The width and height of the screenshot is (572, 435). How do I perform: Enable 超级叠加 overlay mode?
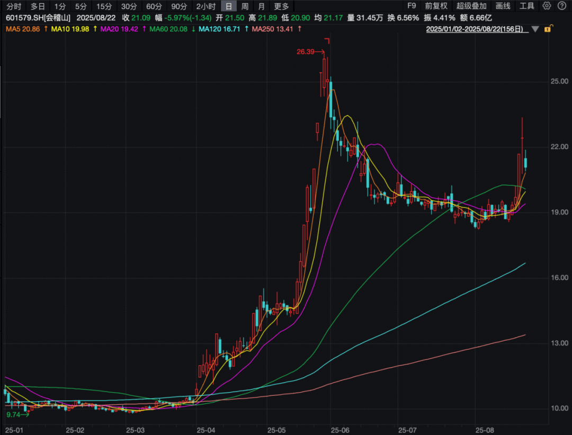pyautogui.click(x=471, y=7)
